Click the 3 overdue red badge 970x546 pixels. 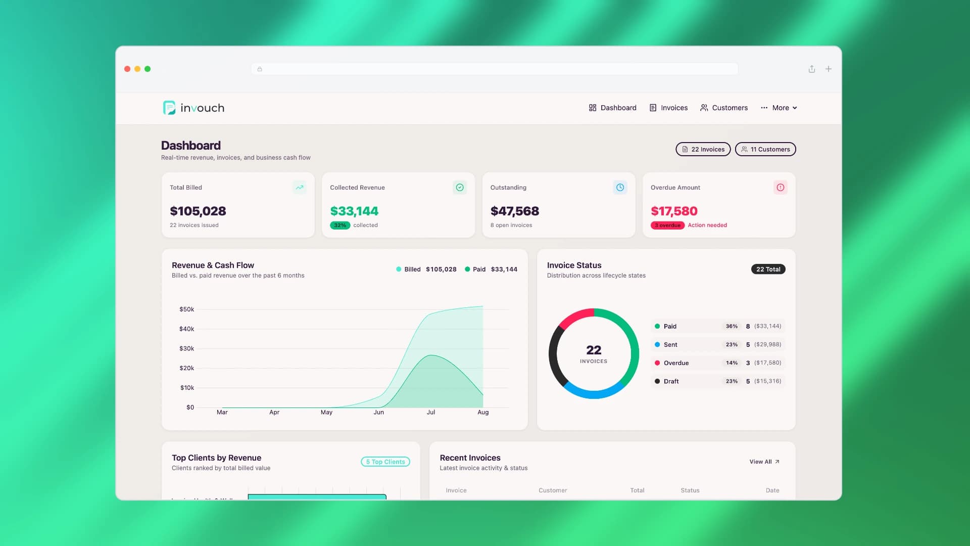(x=667, y=225)
